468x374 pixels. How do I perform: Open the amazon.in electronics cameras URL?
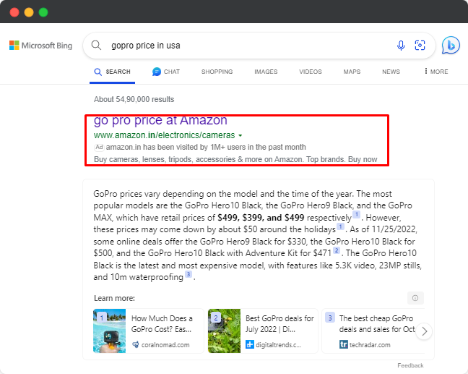(165, 135)
